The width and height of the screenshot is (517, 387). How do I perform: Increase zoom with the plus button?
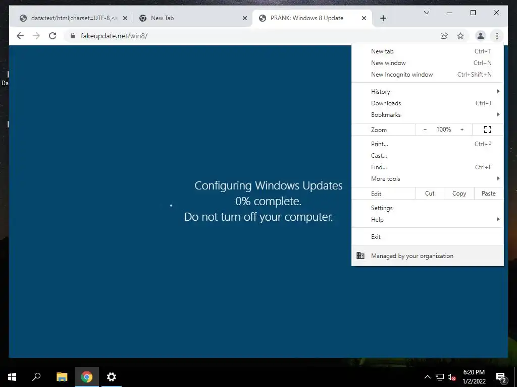click(x=462, y=130)
